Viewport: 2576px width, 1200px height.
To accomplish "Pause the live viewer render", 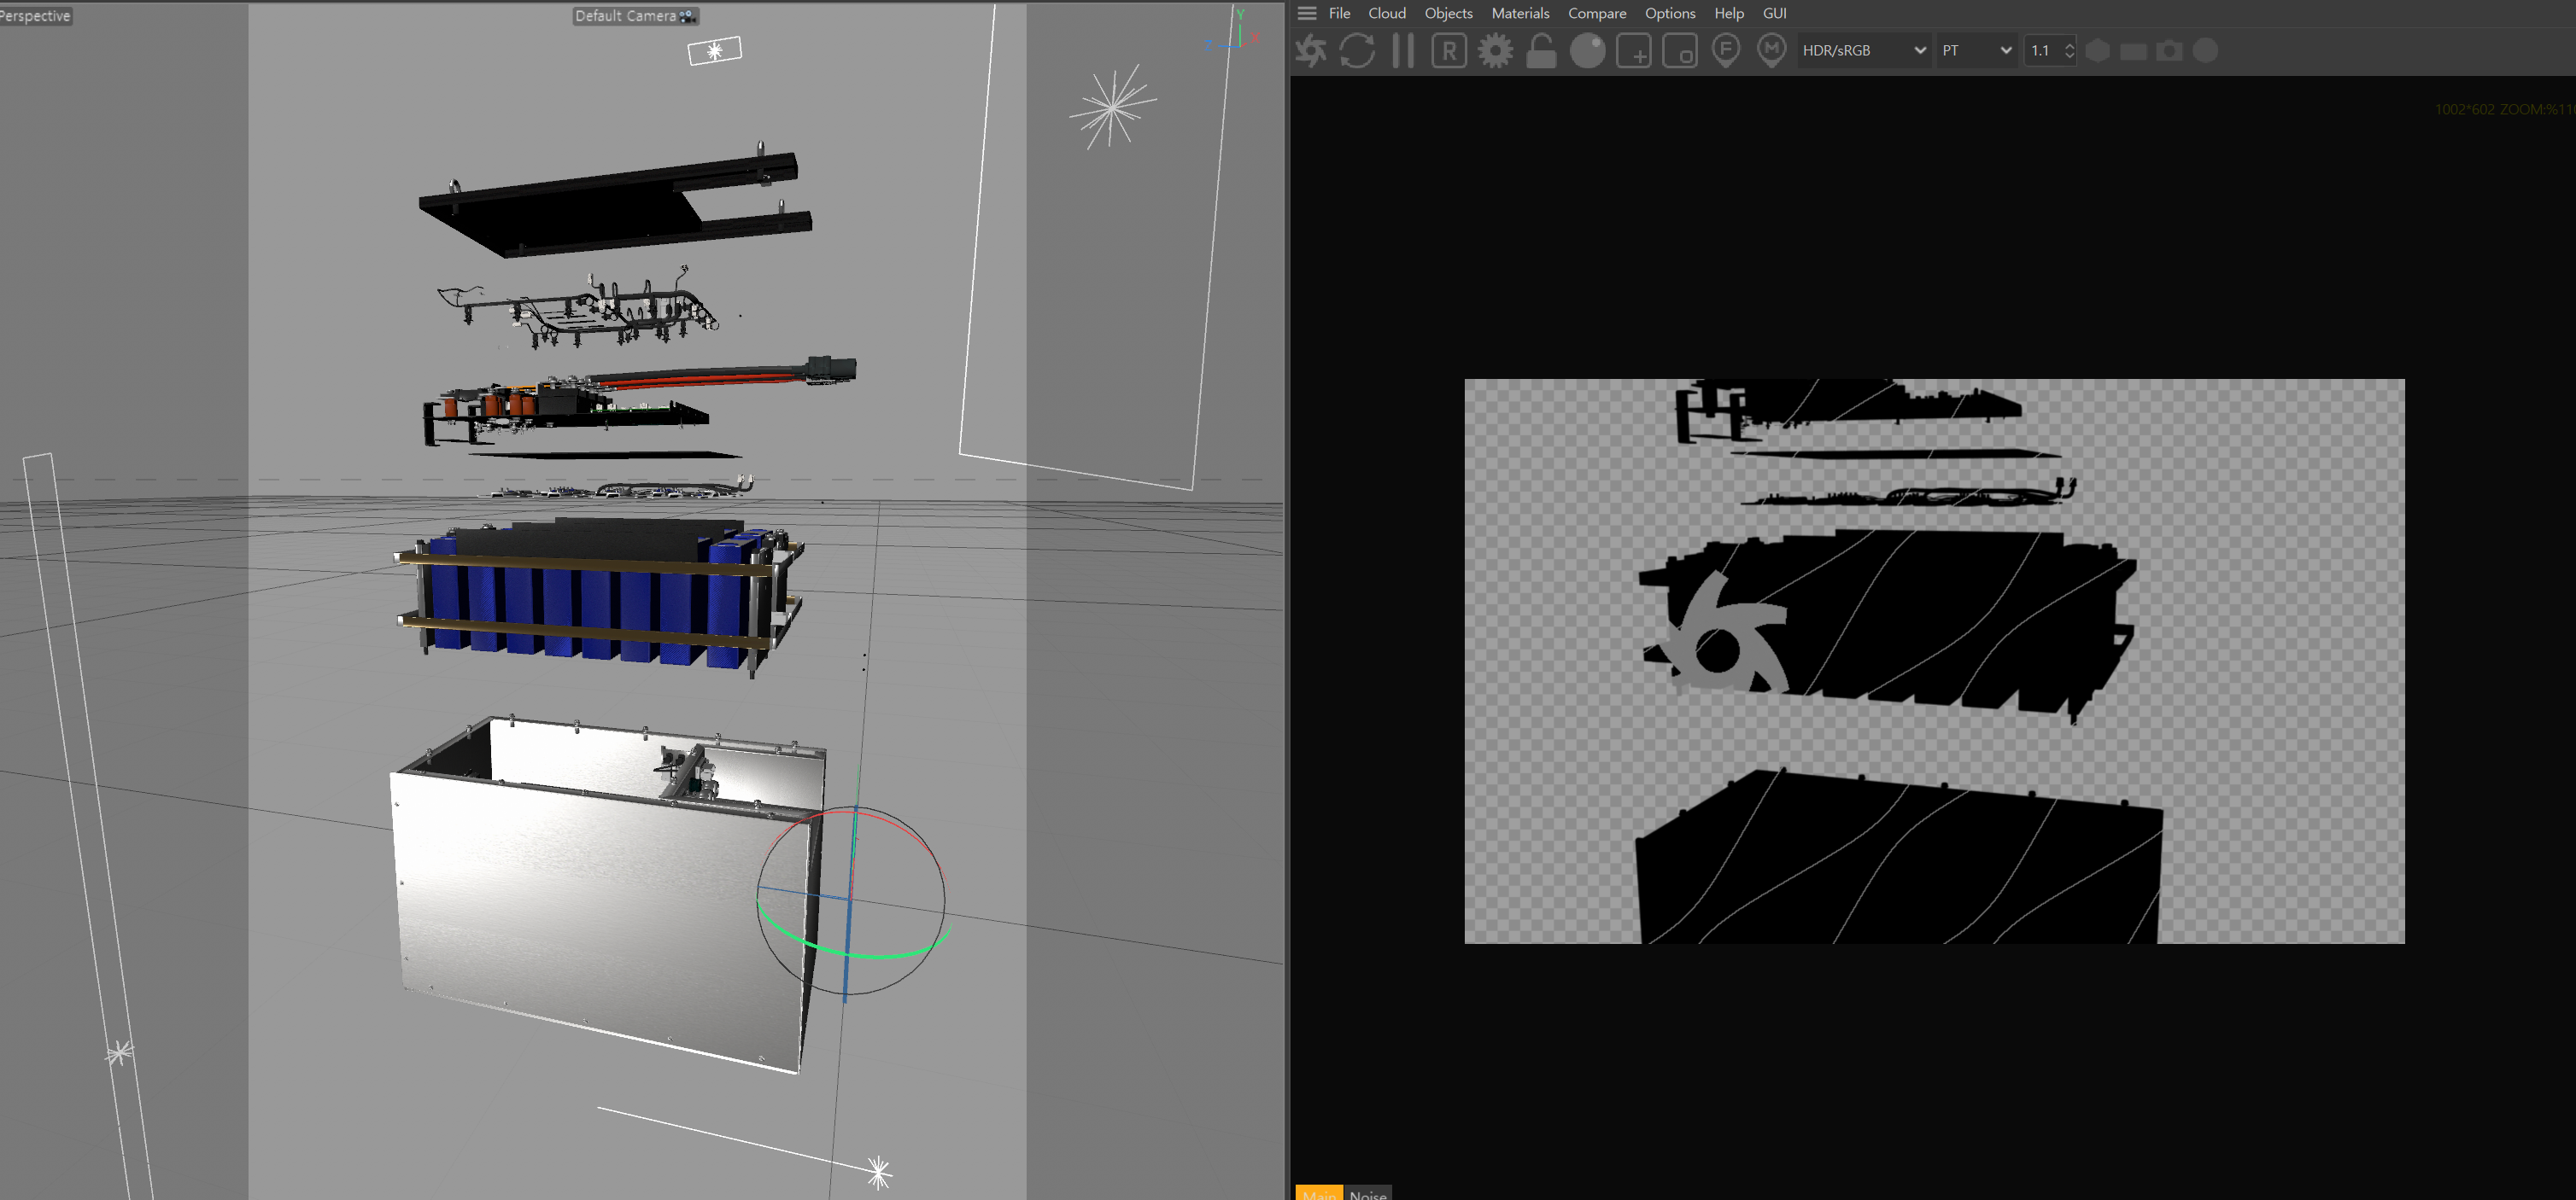I will 1403,51.
